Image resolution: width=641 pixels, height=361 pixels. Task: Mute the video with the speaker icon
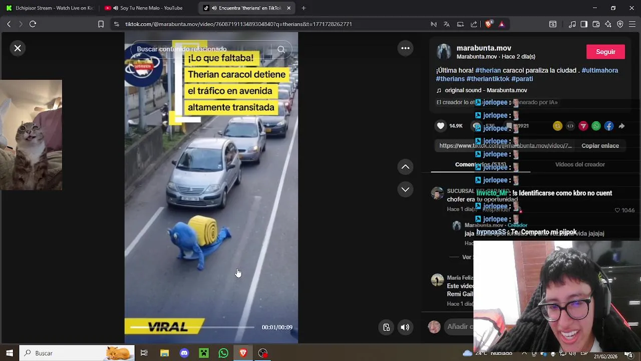coord(405,327)
